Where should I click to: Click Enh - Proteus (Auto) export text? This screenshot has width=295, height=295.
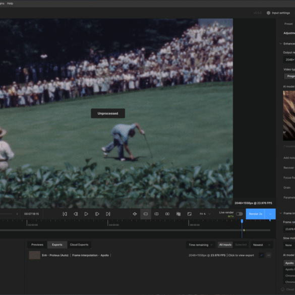tap(55, 255)
